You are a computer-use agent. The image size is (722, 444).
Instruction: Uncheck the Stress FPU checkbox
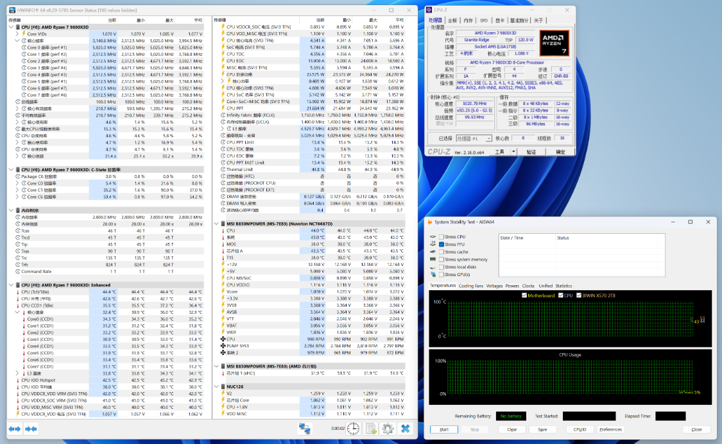click(x=442, y=245)
